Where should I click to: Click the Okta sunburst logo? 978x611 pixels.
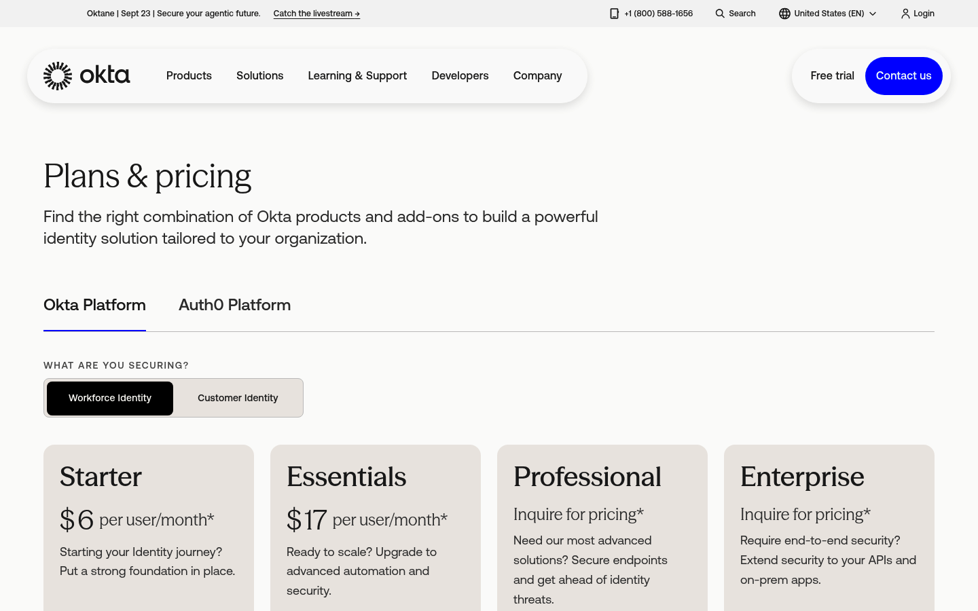coord(58,76)
